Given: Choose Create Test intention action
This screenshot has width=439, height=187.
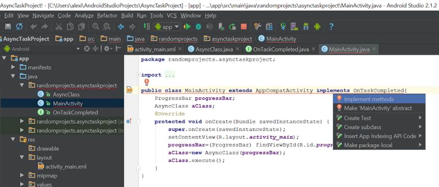Looking at the screenshot, I should pyautogui.click(x=379, y=118).
